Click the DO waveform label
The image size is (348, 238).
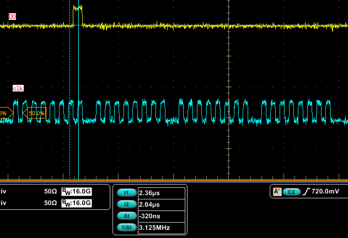point(13,17)
